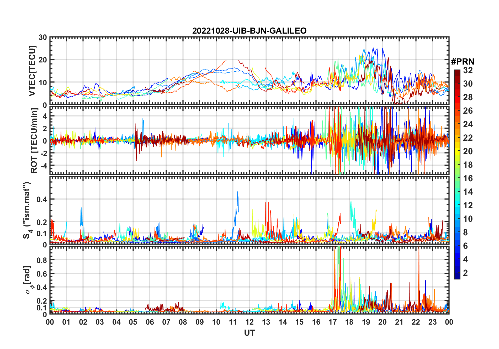
Task: Click the S4 ("ism.mat") axis label
Action: 27,210
